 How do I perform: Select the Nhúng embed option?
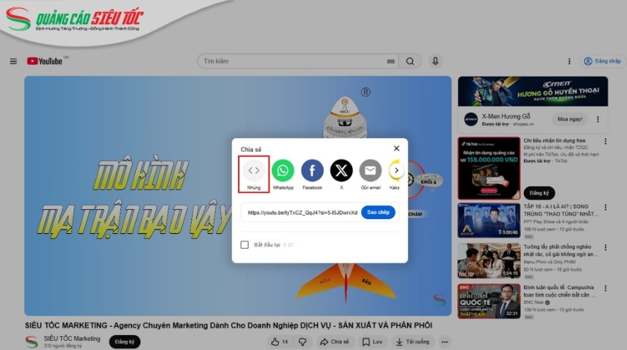(x=254, y=174)
